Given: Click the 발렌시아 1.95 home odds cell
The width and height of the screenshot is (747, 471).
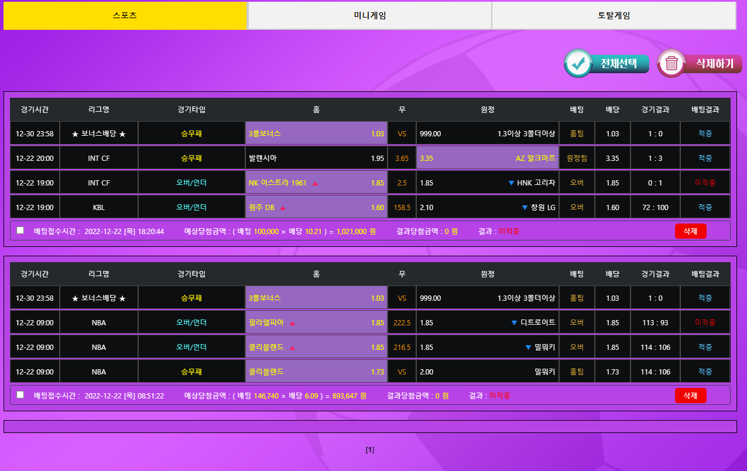Looking at the screenshot, I should click(x=316, y=158).
